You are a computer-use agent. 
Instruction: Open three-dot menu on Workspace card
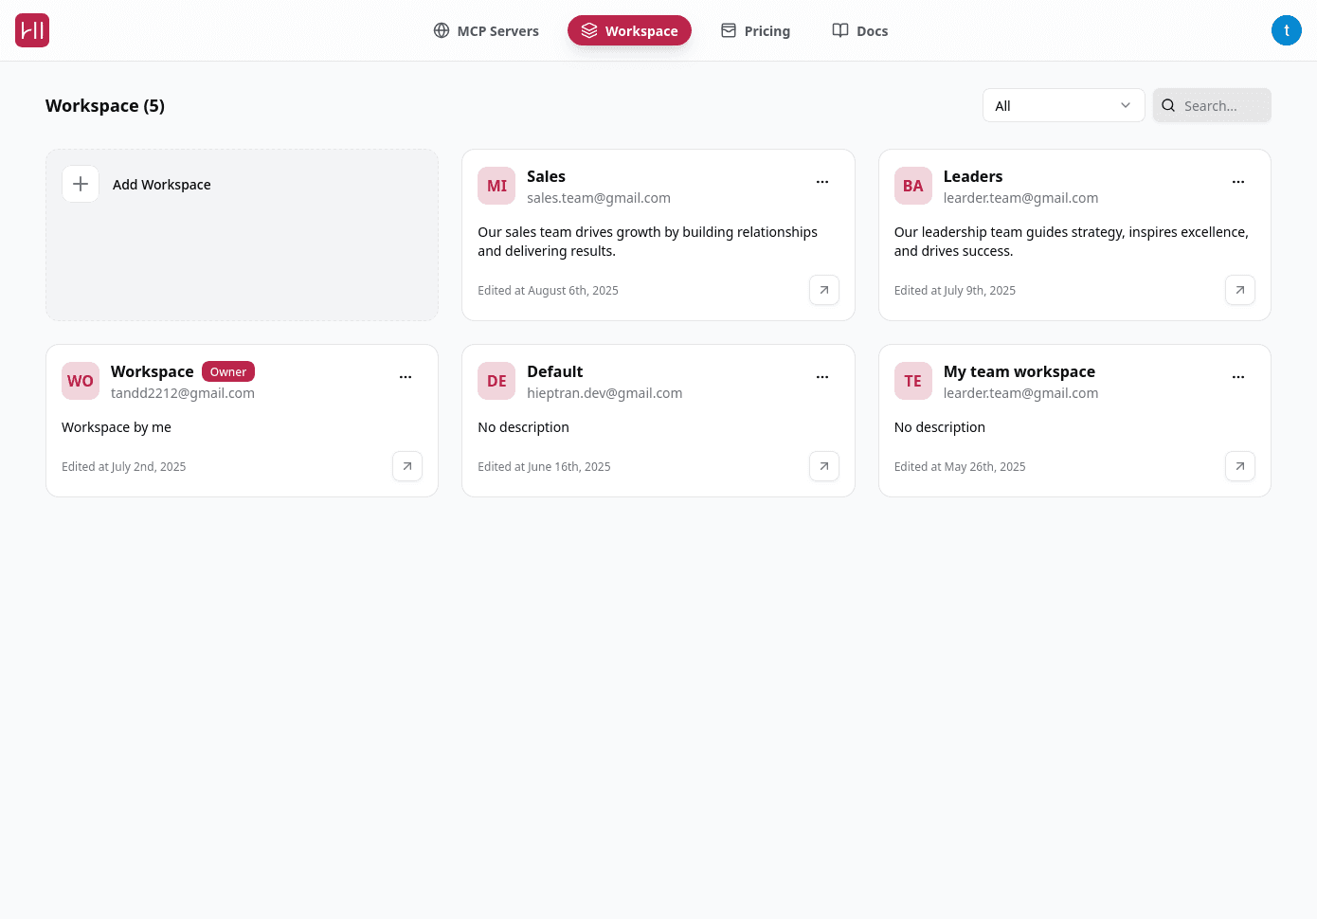coord(406,377)
